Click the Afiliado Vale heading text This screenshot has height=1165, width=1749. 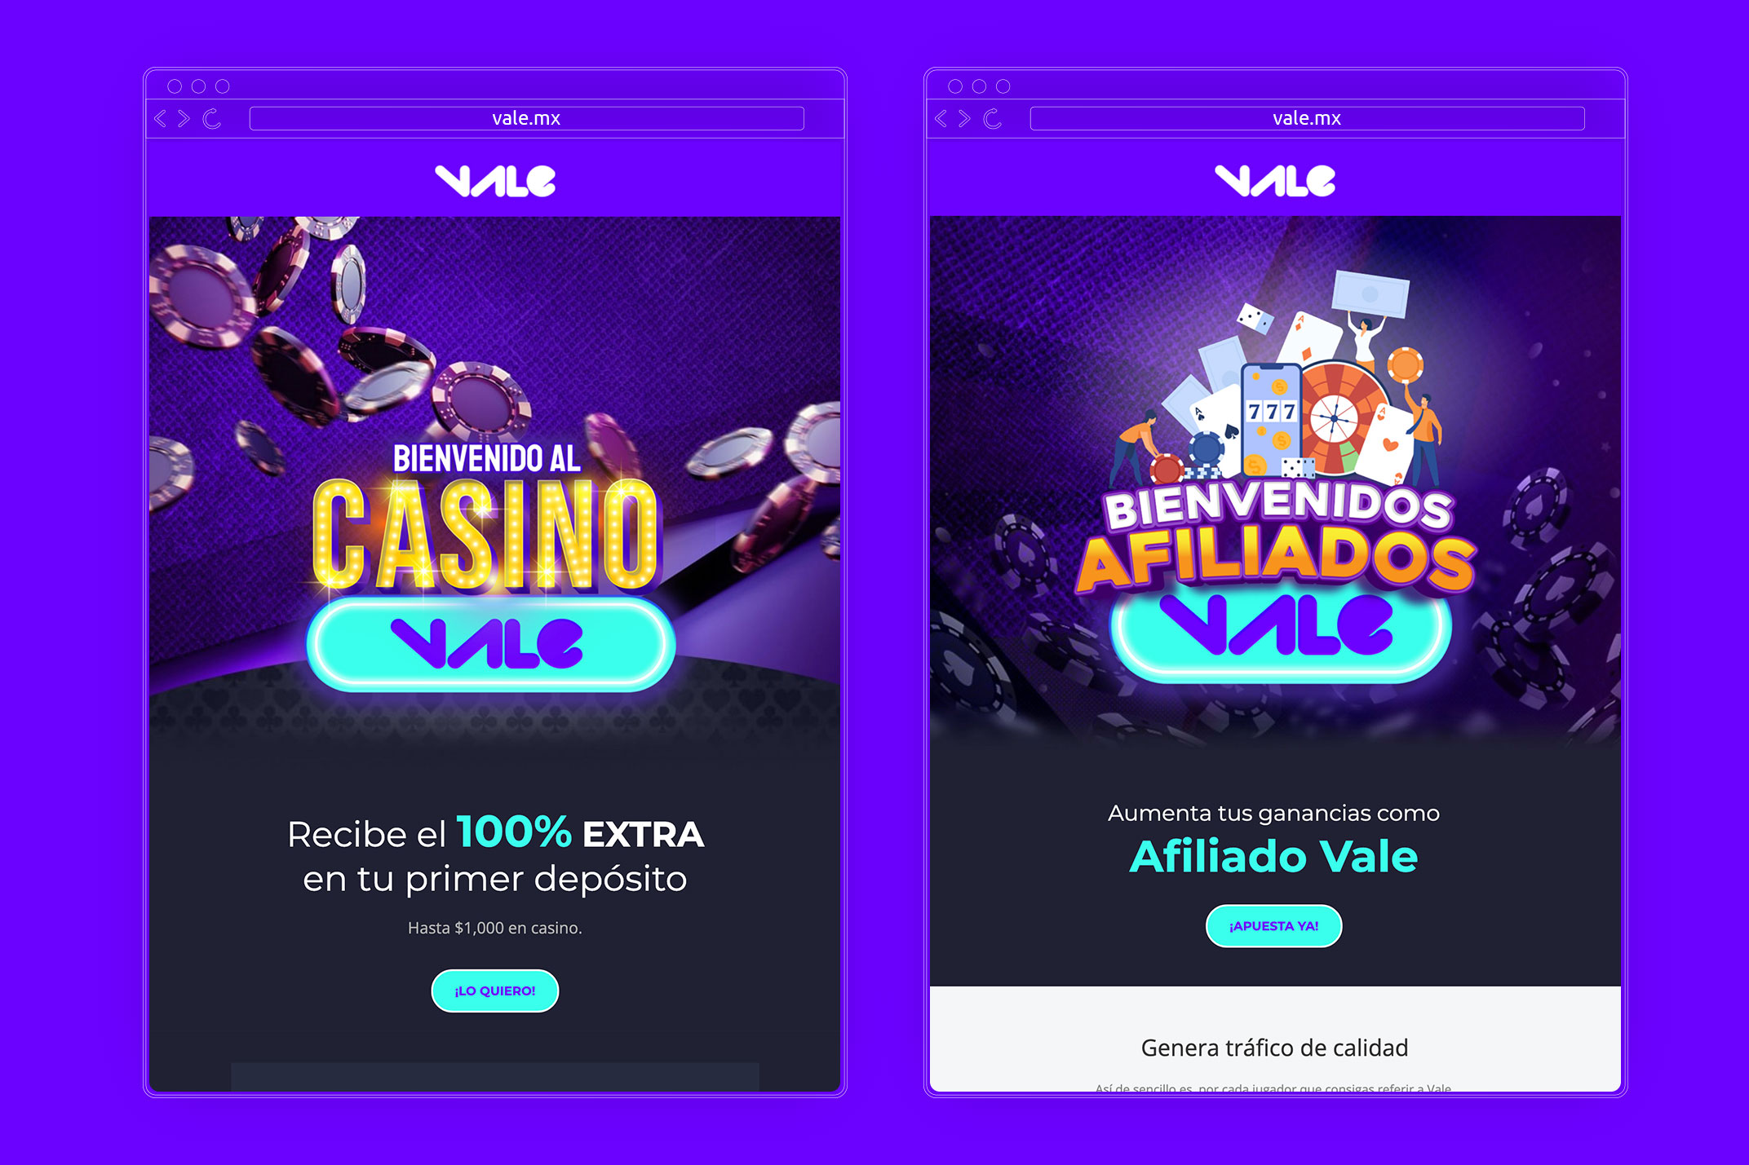pyautogui.click(x=1274, y=857)
